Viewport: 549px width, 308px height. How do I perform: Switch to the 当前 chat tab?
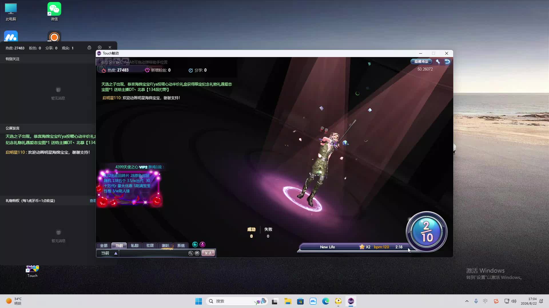coord(119,246)
